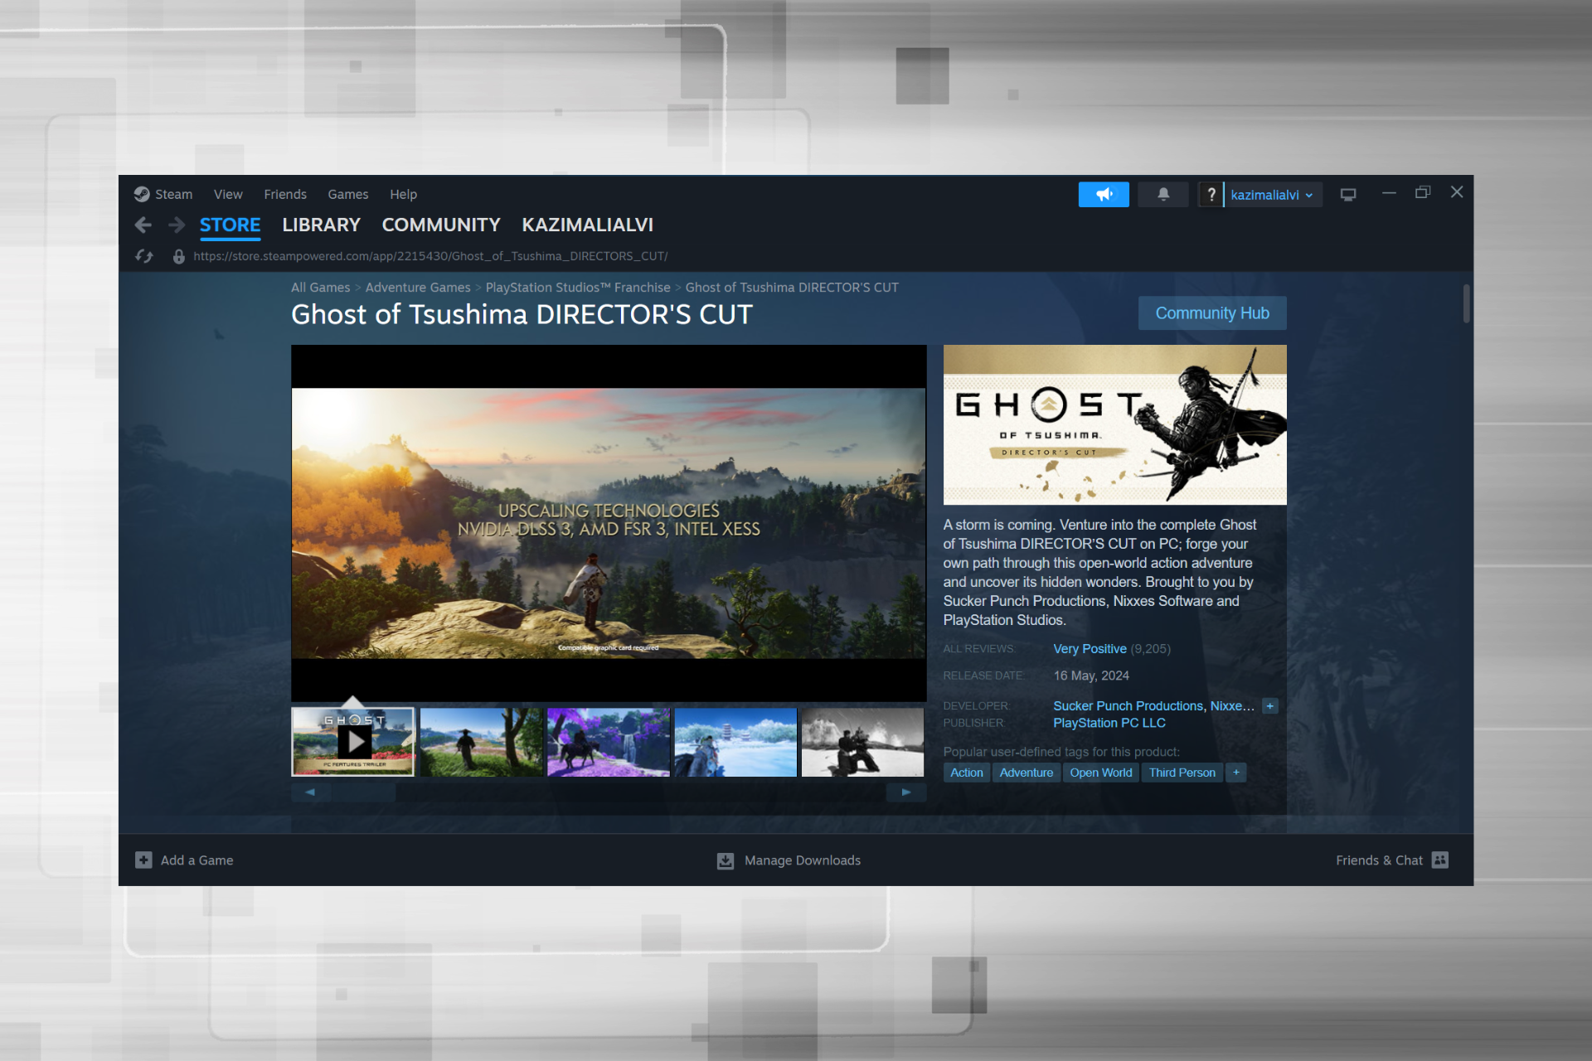Viewport: 1592px width, 1061px height.
Task: Reload the store page
Action: [144, 256]
